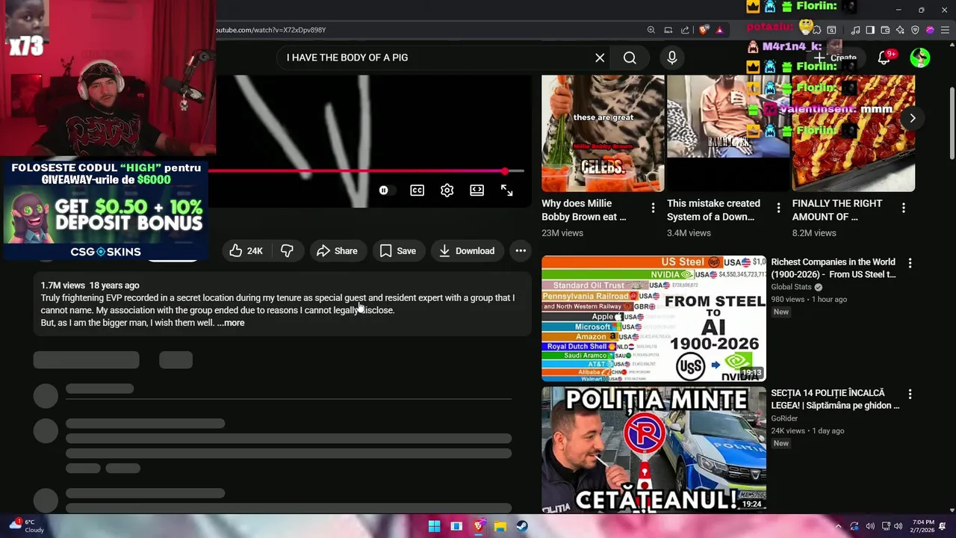
Task: Open Richest Companies in the World thumbnail
Action: 654,318
